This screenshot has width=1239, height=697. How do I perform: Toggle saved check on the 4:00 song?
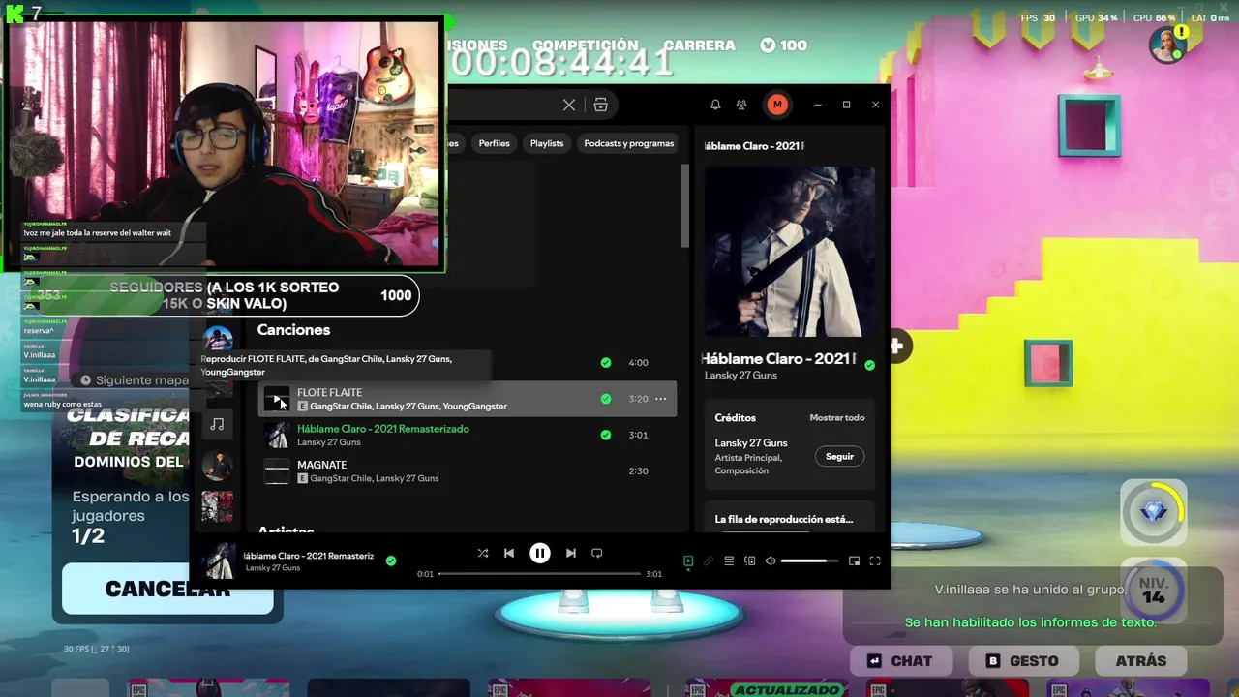coord(606,363)
